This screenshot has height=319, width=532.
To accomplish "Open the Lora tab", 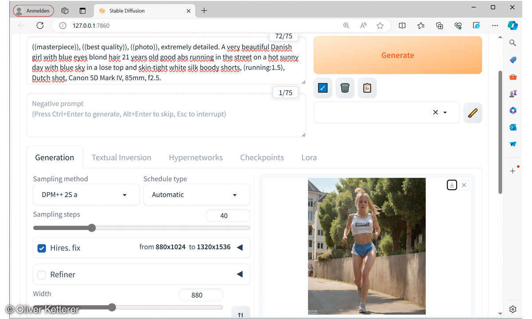I will (309, 157).
